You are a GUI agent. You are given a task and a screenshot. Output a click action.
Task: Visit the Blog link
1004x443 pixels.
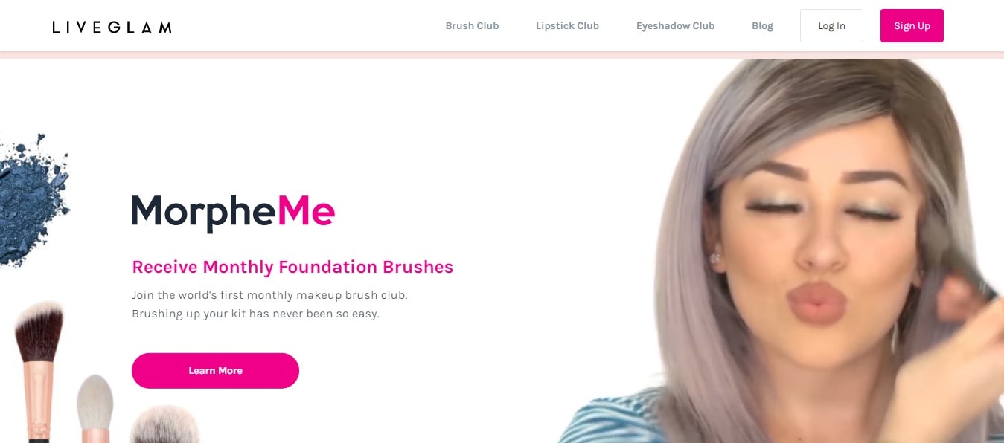[x=762, y=25]
